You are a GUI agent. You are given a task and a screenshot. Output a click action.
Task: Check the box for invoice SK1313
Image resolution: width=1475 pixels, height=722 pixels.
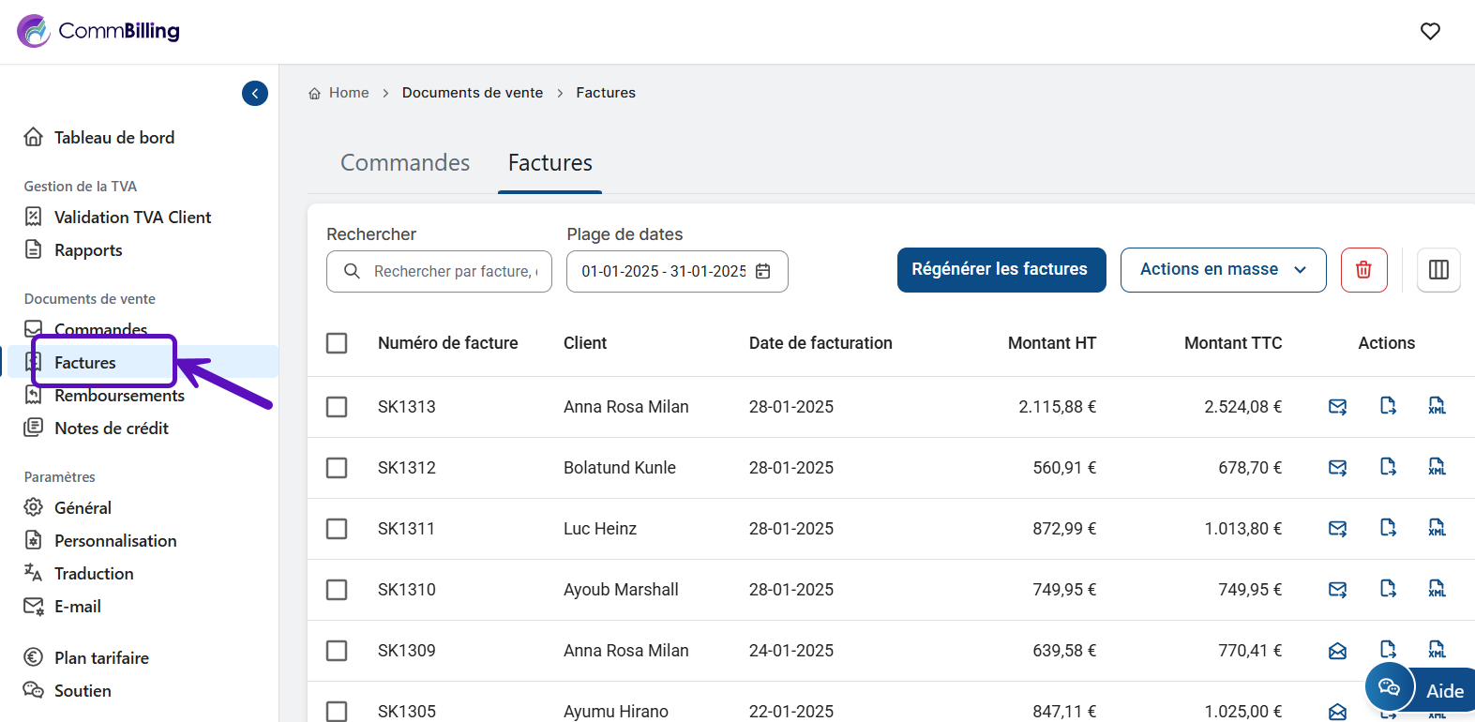click(337, 407)
